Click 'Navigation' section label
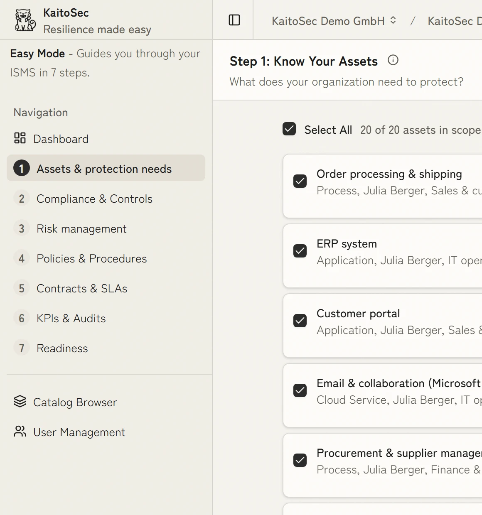 (x=41, y=113)
